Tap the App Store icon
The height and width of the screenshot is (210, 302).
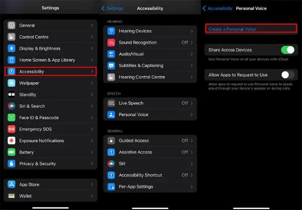12,184
